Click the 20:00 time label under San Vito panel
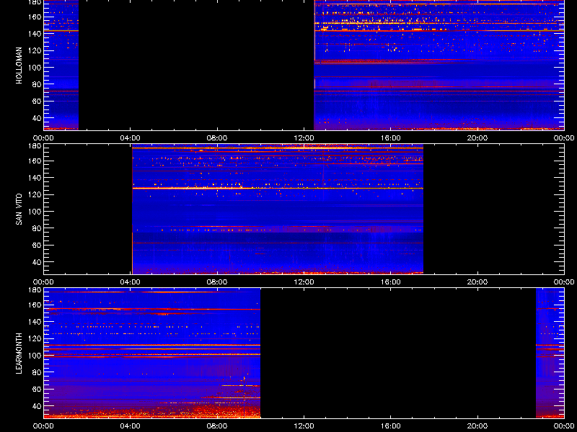This screenshot has width=577, height=432. pos(477,282)
